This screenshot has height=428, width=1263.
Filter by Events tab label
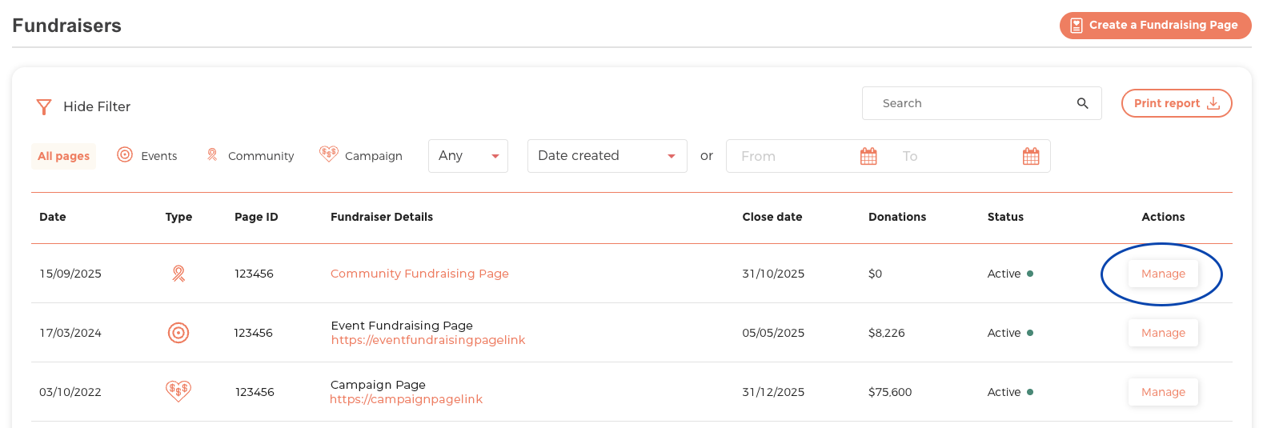pyautogui.click(x=159, y=156)
